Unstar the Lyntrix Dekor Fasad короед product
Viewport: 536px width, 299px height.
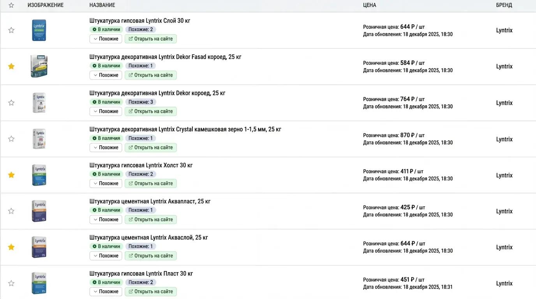pos(11,66)
